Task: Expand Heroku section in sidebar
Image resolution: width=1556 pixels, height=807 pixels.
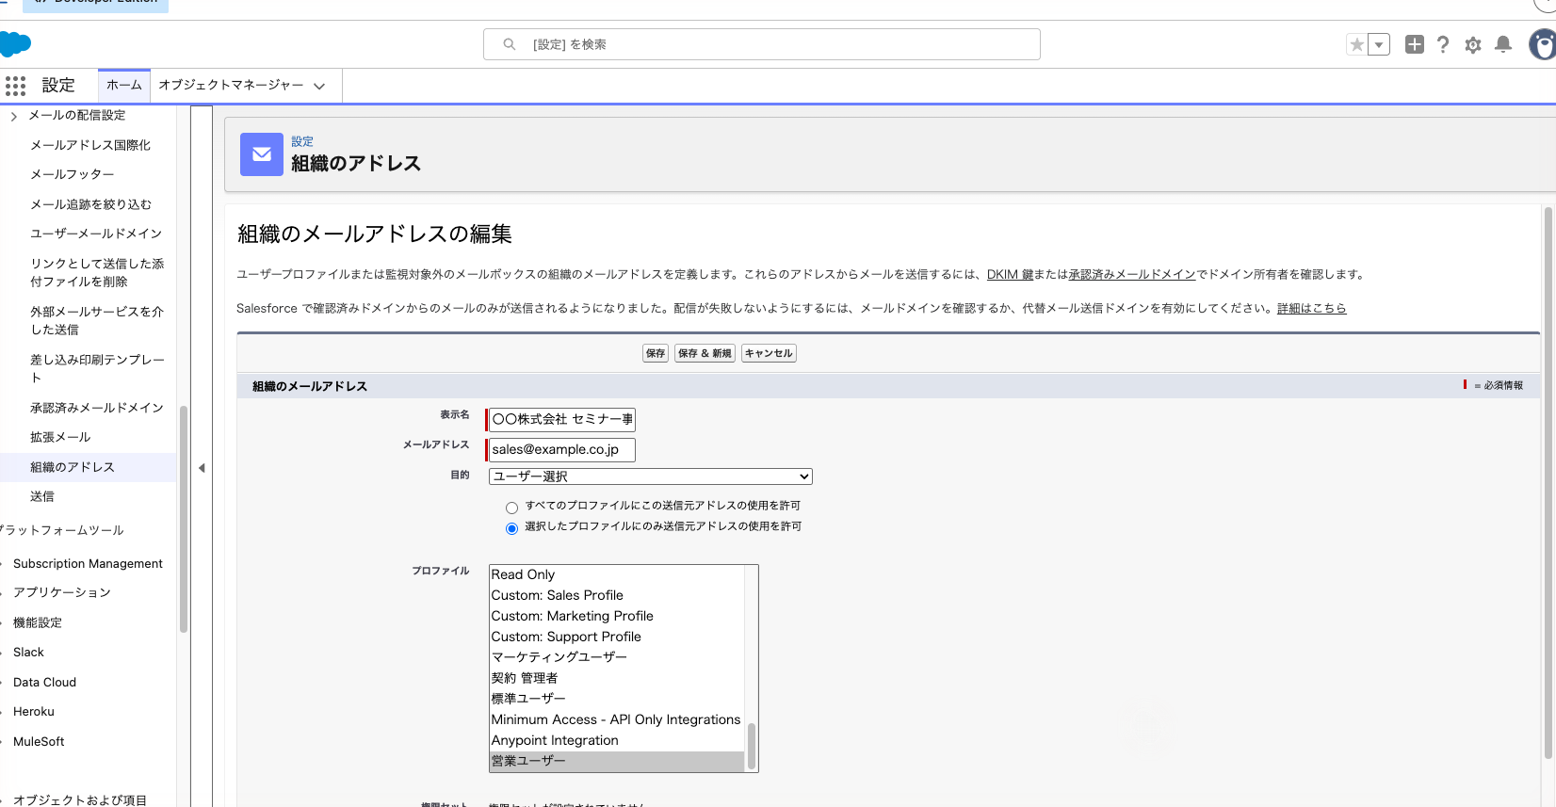Action: tap(34, 711)
